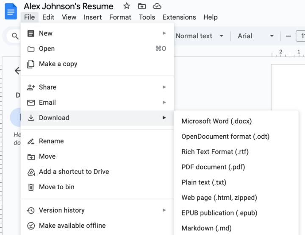305x235 pixels.
Task: Click the Open folder icon
Action: (31, 49)
